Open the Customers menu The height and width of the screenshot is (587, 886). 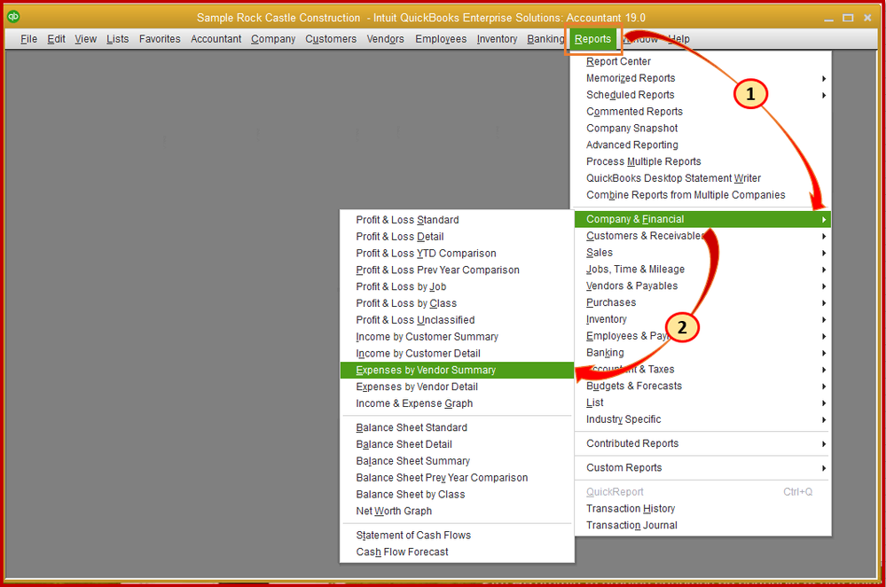click(331, 39)
